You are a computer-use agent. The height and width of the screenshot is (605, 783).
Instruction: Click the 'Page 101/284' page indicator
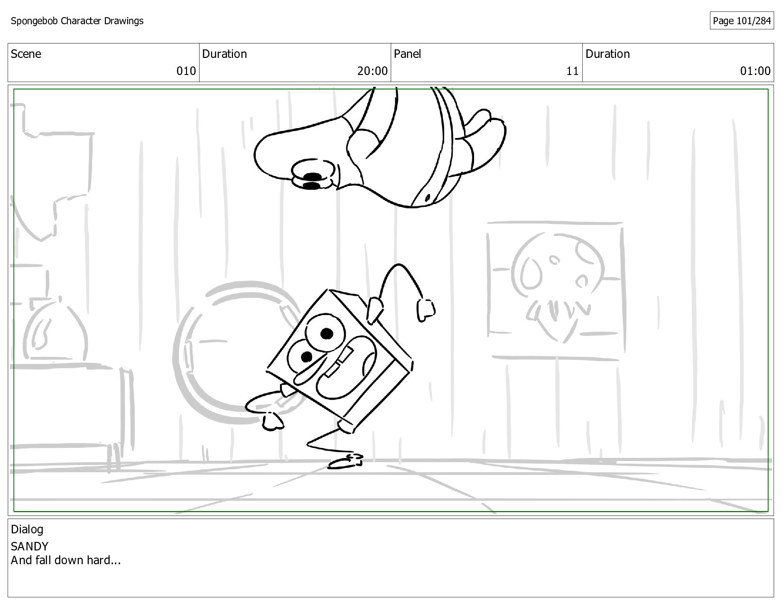[742, 21]
